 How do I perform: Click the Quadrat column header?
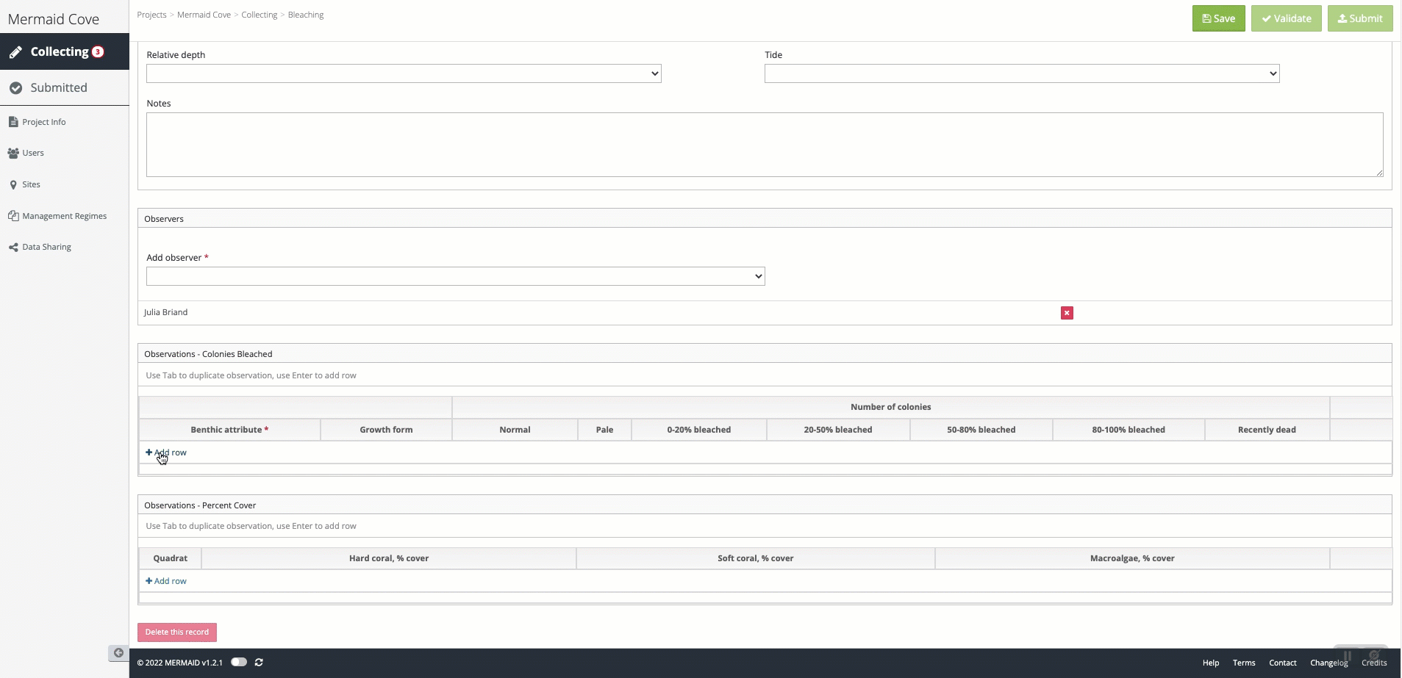click(170, 558)
